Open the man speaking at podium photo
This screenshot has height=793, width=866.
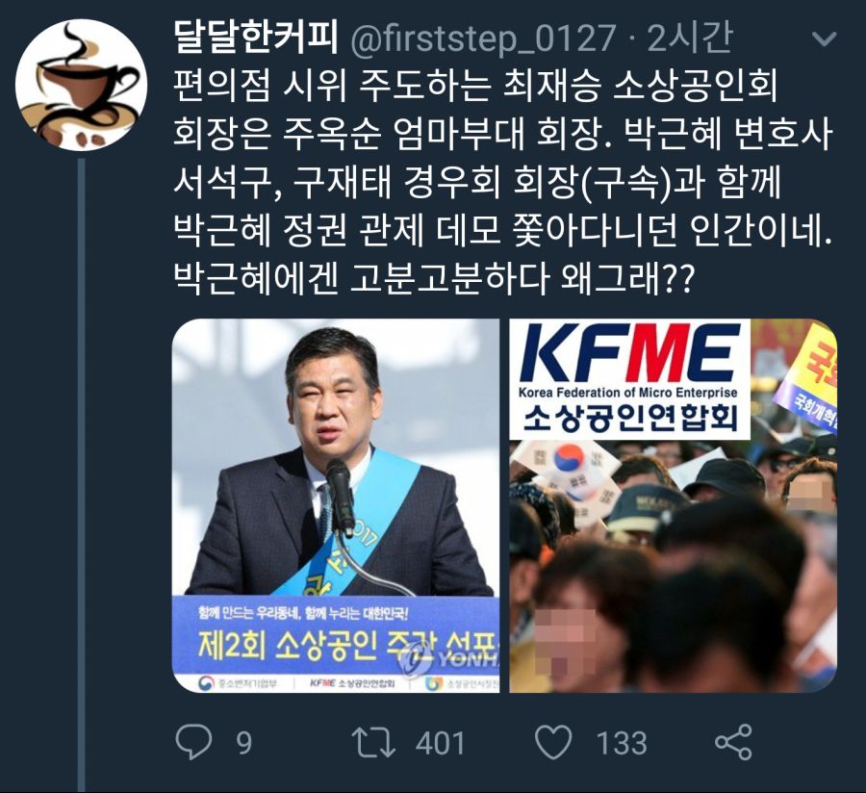pyautogui.click(x=336, y=505)
